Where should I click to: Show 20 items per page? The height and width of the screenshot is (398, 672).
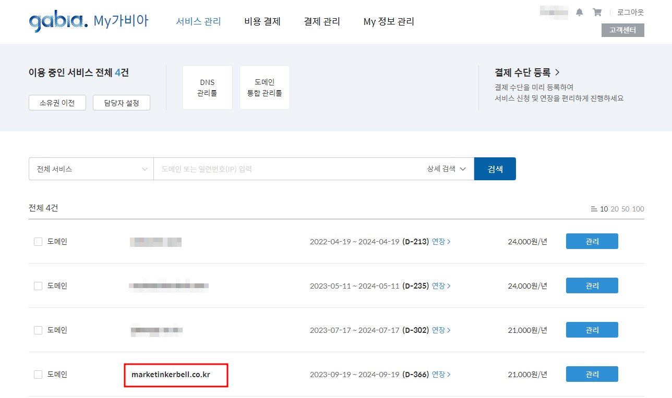click(x=614, y=208)
